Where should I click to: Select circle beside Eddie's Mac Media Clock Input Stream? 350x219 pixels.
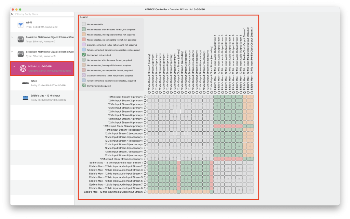(145, 192)
